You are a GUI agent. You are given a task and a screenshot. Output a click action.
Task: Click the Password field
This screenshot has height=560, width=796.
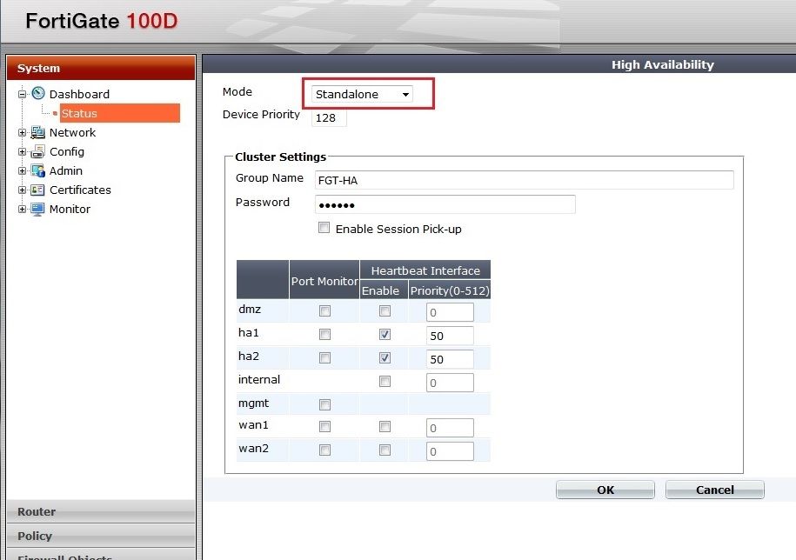(x=445, y=204)
